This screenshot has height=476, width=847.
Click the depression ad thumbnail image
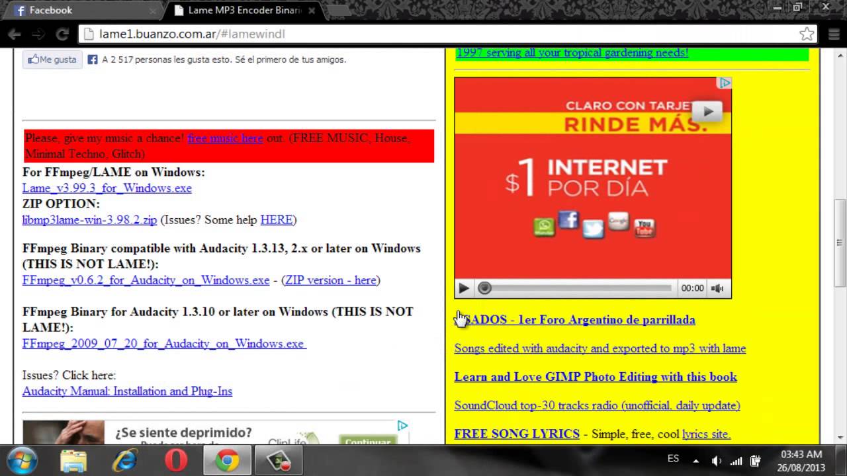[x=64, y=432]
